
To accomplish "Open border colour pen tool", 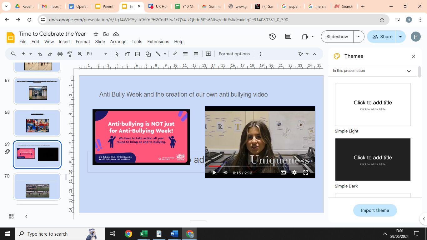I will pyautogui.click(x=175, y=54).
